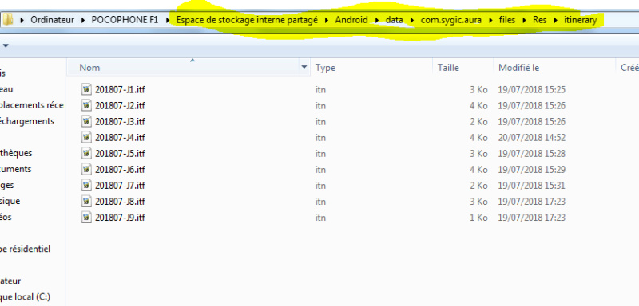Select file name 201807-J5.itf
The image size is (639, 306).
(121, 154)
